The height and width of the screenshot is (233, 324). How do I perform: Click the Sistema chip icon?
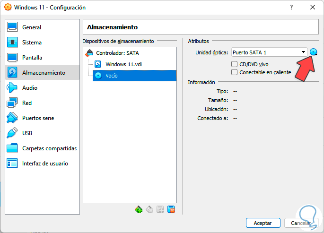pos(12,42)
